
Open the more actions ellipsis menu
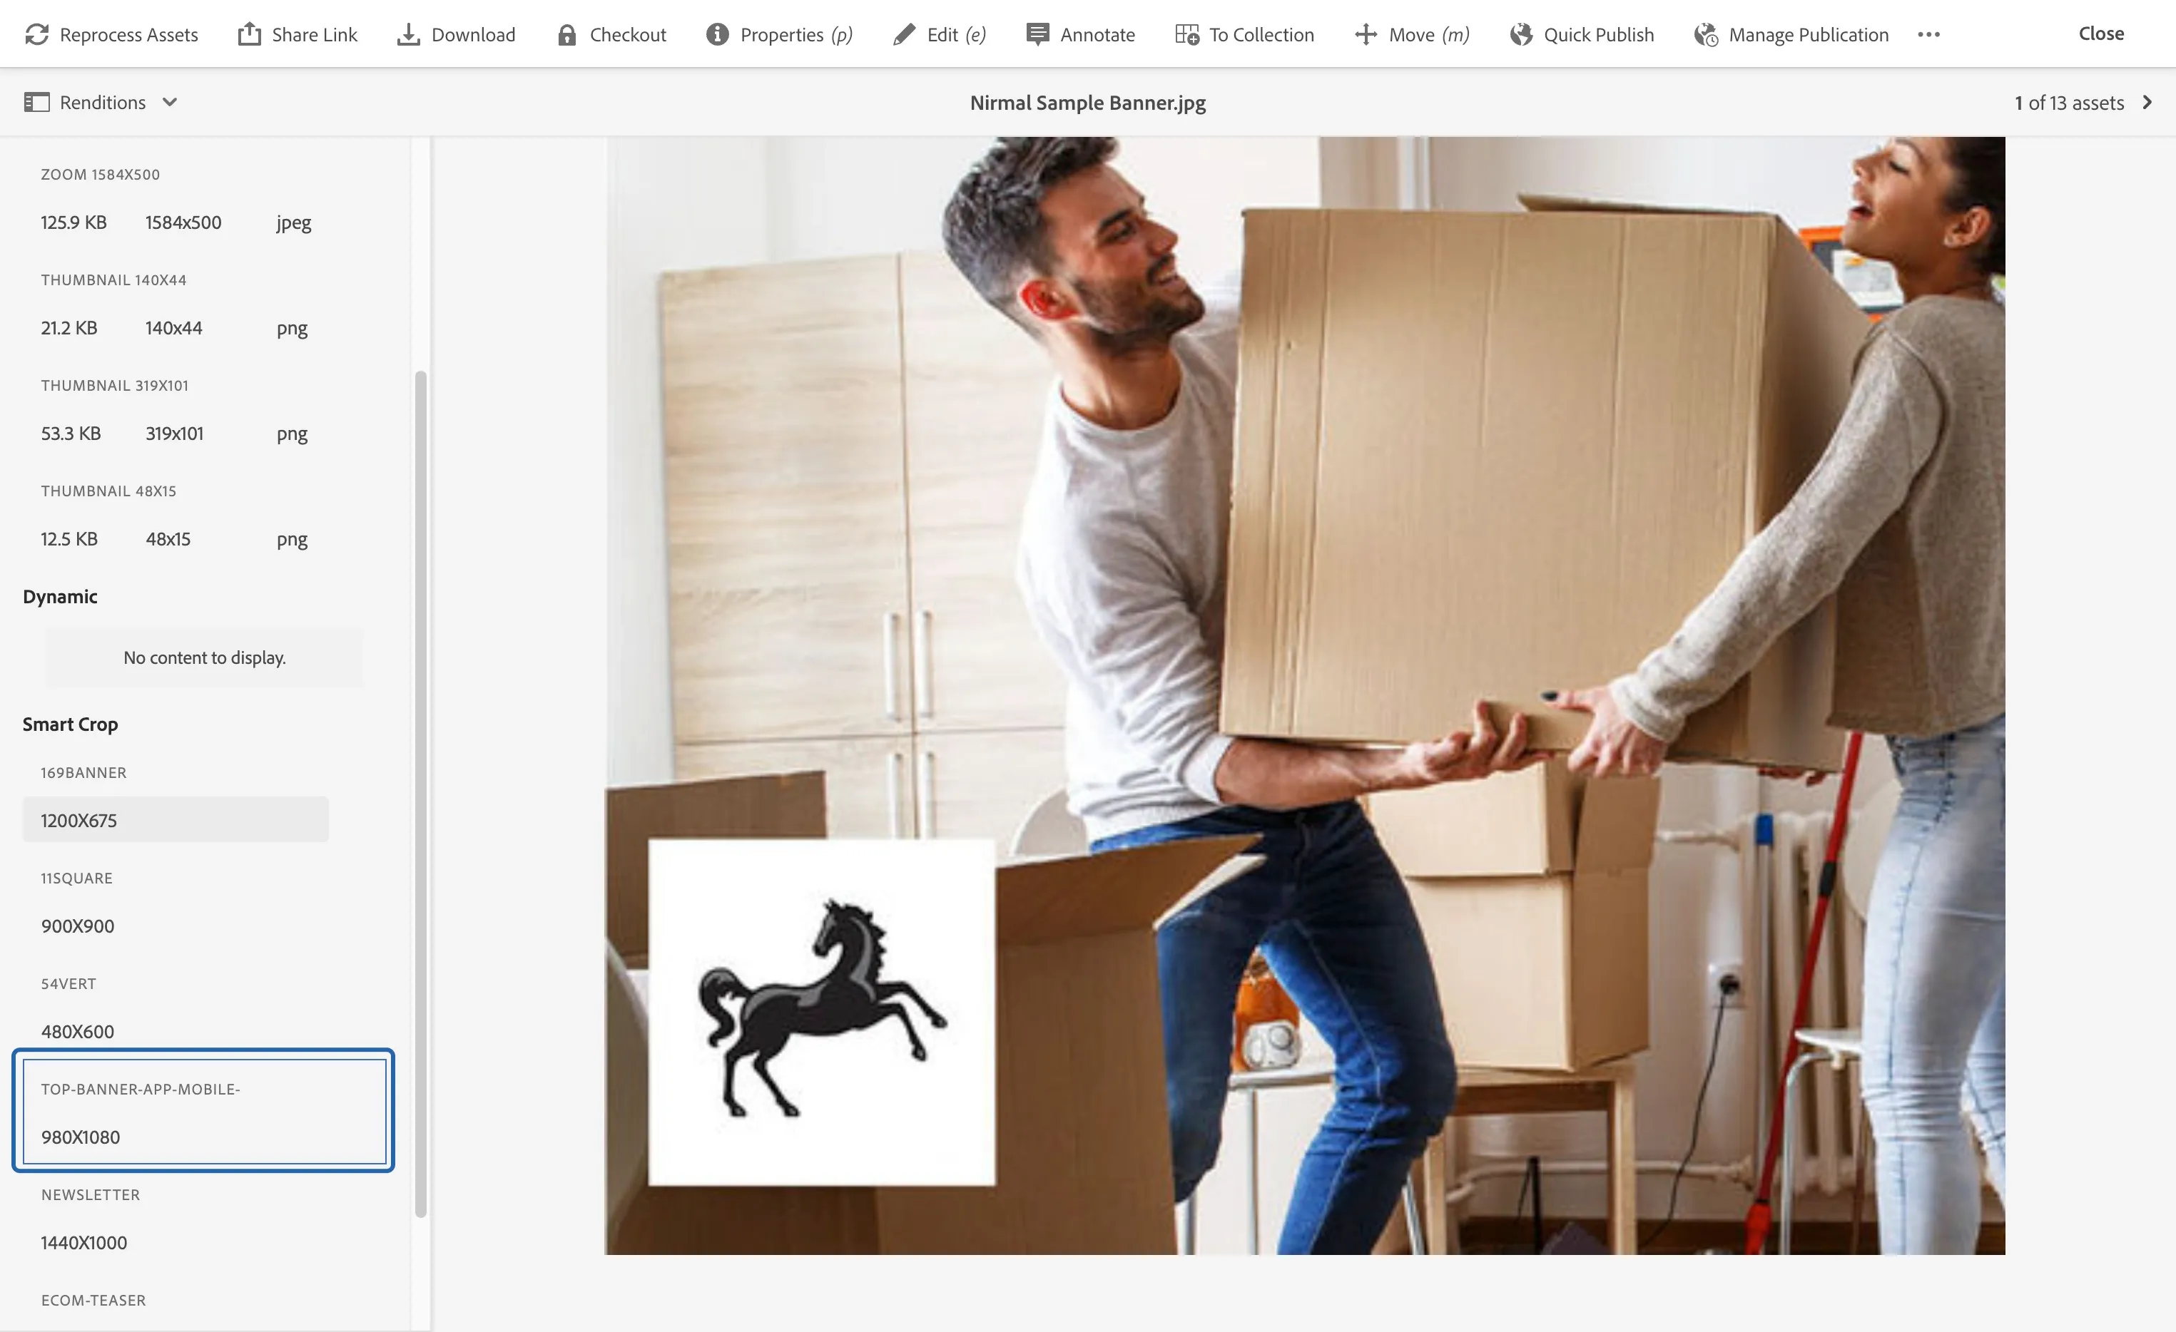point(1928,34)
